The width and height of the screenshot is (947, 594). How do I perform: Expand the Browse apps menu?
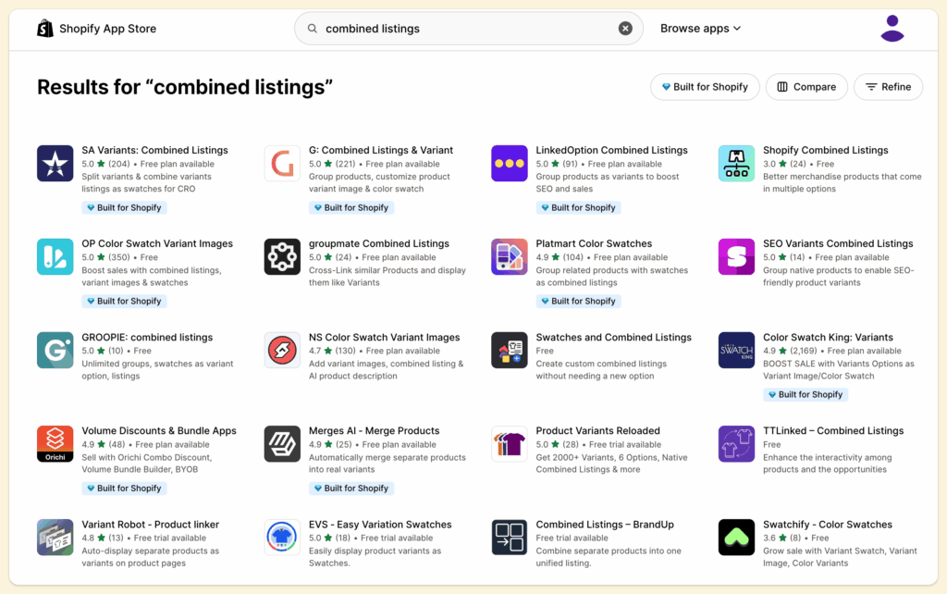click(x=700, y=29)
